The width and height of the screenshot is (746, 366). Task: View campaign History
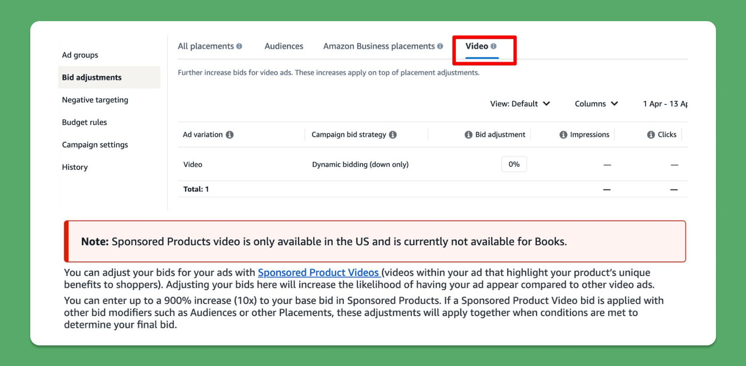75,167
